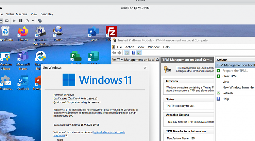This screenshot has width=255, height=141.
Task: Click the 'Manufacturer Name: IBM' text
Action: pyautogui.click(x=181, y=138)
